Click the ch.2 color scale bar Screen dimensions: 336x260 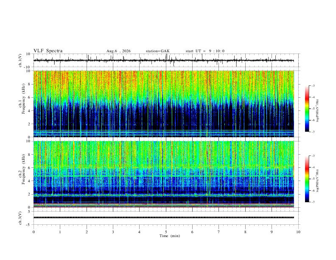(307, 179)
